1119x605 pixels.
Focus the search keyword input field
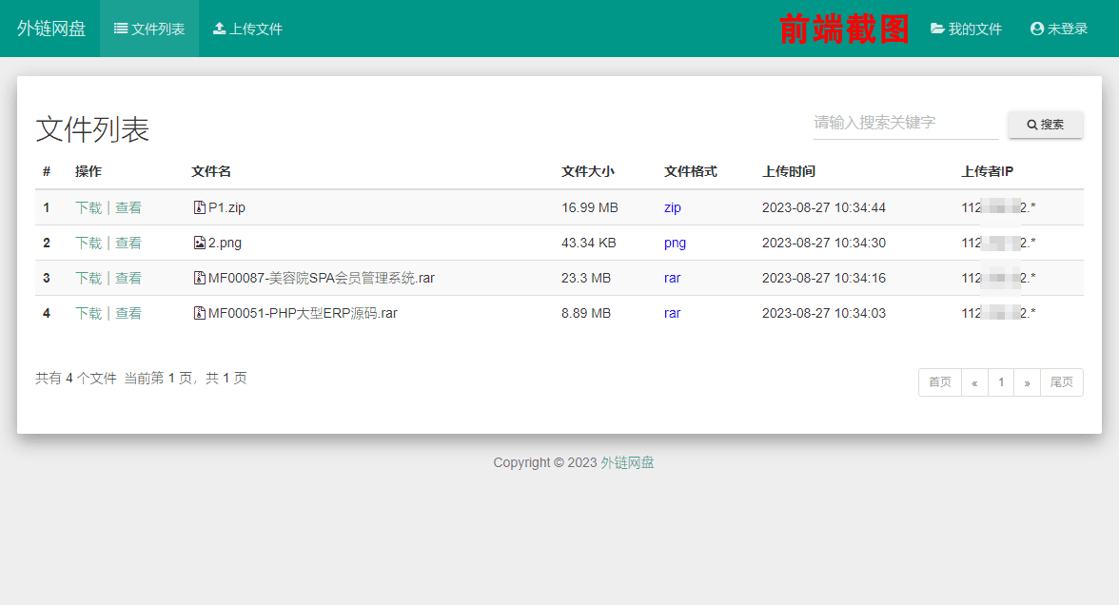coord(905,123)
